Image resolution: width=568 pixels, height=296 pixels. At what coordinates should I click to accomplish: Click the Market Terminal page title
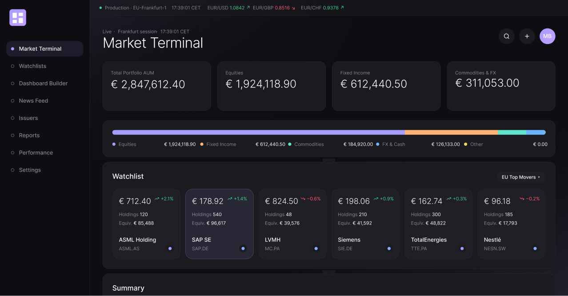tap(153, 43)
